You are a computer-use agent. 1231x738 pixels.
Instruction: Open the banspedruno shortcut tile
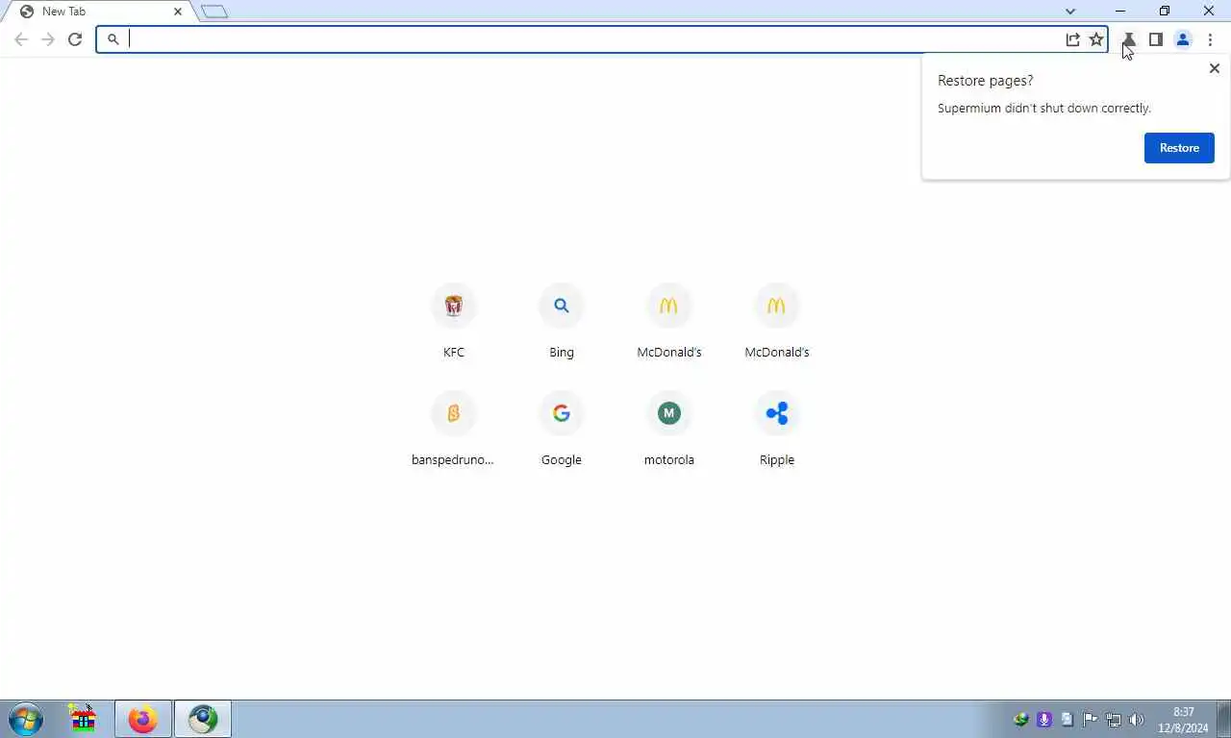coord(454,430)
